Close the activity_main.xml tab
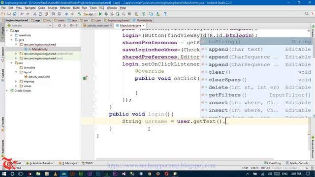This screenshot has width=315, height=177. click(x=111, y=26)
